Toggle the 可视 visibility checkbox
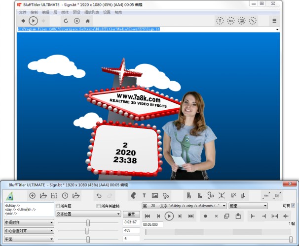The height and width of the screenshot is (246, 299). [294, 206]
